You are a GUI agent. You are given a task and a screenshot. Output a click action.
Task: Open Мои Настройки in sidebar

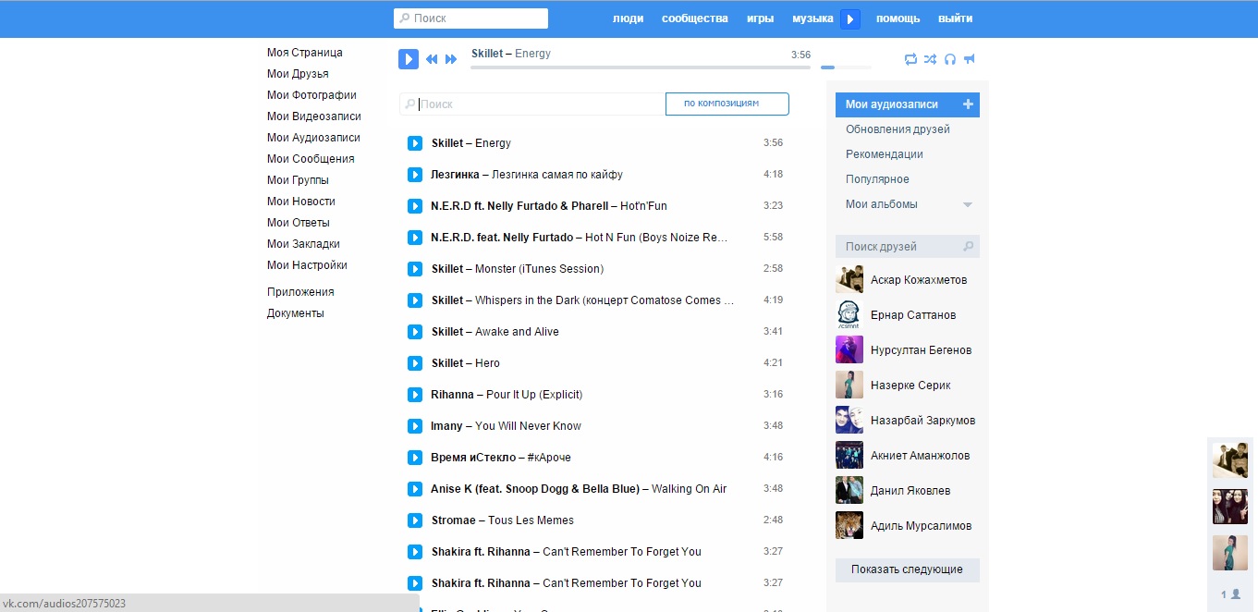[307, 265]
